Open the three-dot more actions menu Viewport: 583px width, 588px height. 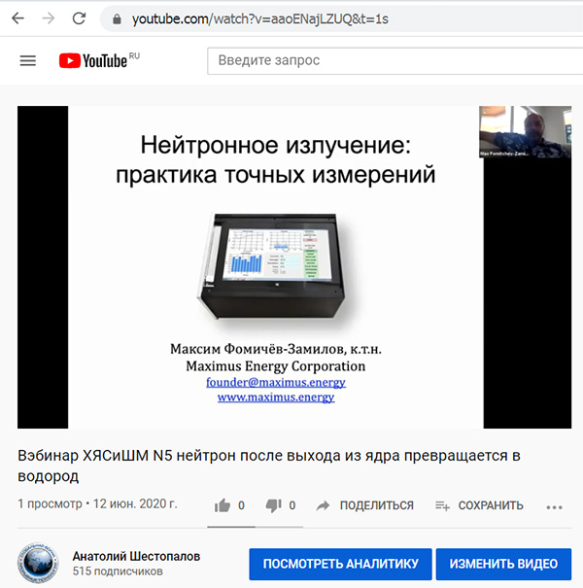pyautogui.click(x=554, y=507)
